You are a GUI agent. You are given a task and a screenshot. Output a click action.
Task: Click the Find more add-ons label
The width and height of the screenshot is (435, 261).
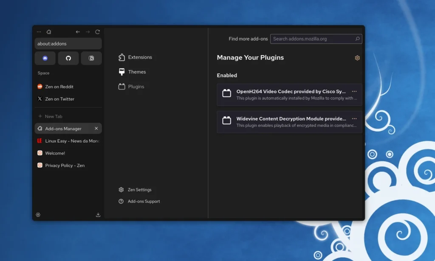[x=248, y=39]
